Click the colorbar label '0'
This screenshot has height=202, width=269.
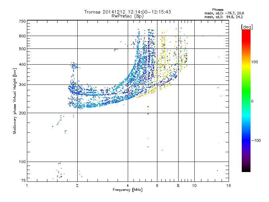pos(252,101)
